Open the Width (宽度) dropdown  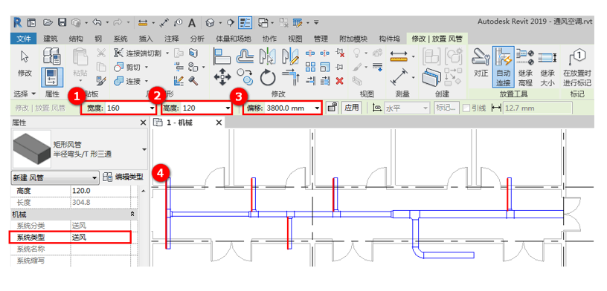[x=152, y=108]
